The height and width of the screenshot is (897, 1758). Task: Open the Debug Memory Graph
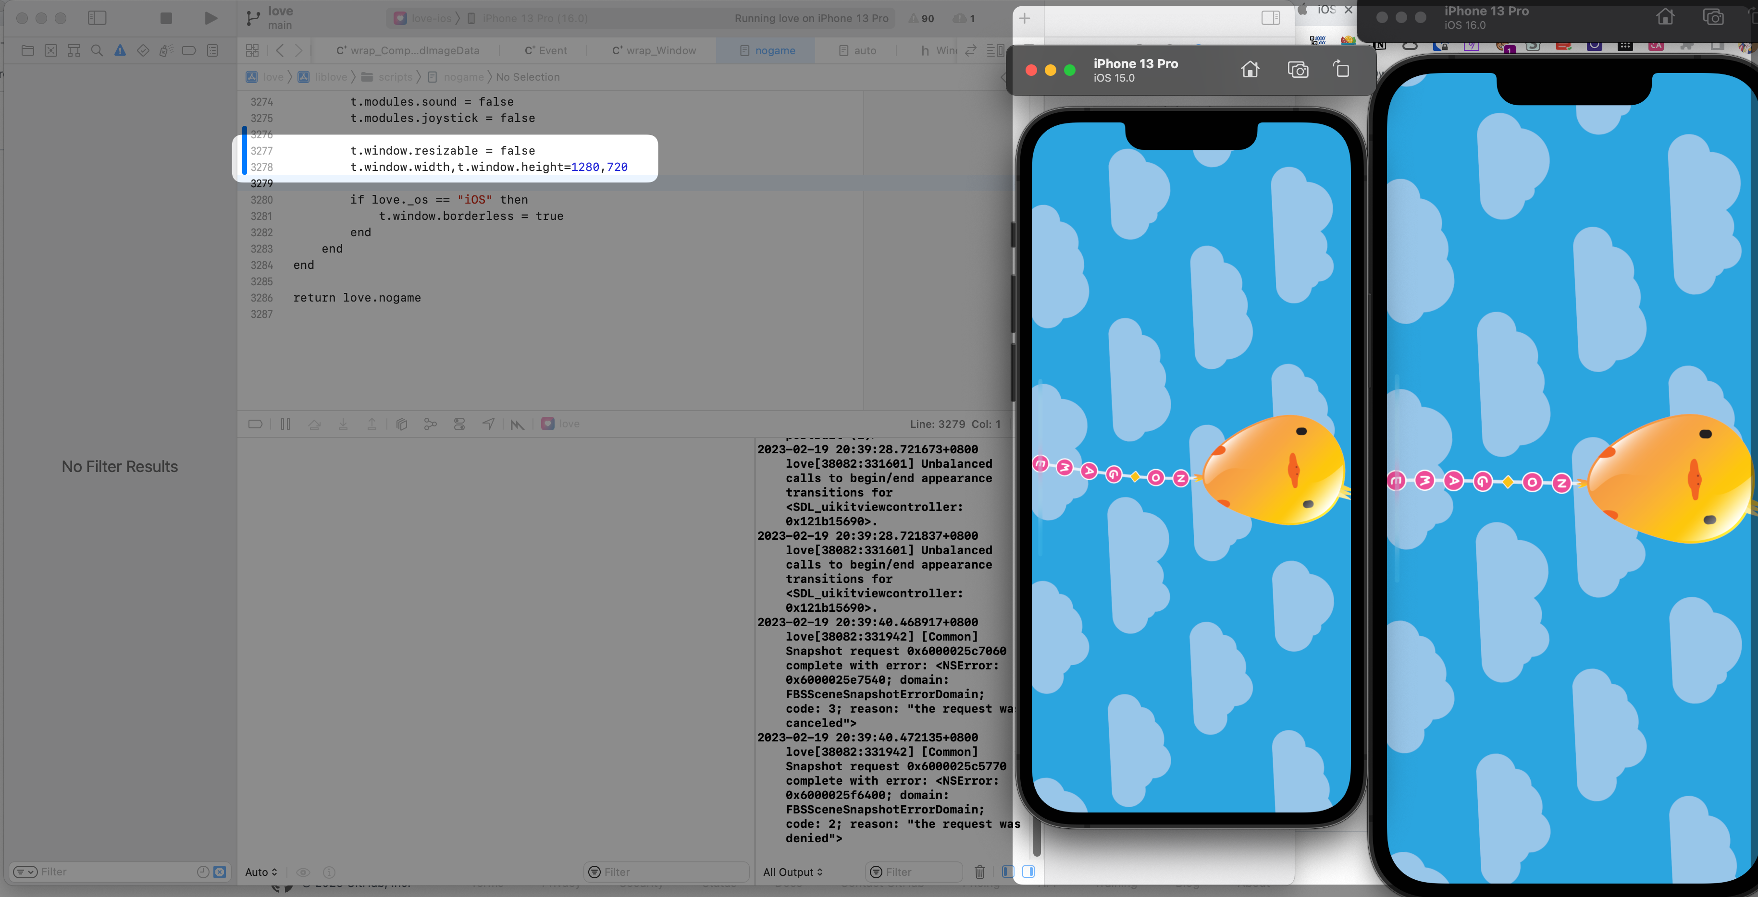click(x=430, y=424)
